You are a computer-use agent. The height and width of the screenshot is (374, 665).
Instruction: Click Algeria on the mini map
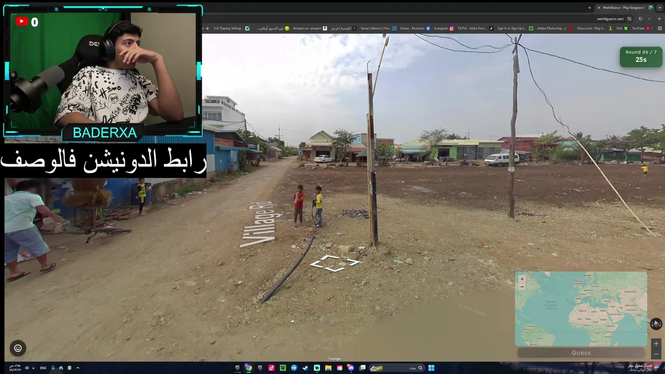click(581, 310)
